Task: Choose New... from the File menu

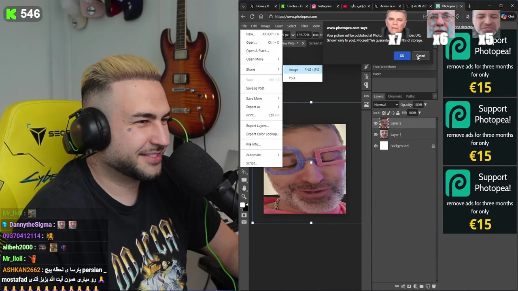Action: [262, 34]
